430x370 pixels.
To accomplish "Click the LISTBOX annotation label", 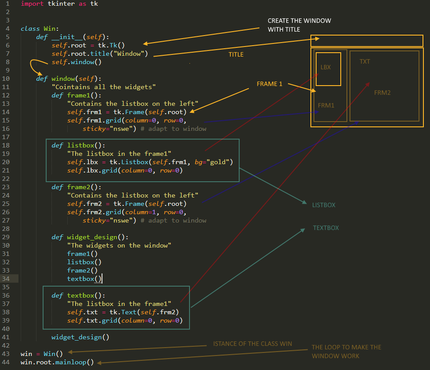I will [324, 205].
